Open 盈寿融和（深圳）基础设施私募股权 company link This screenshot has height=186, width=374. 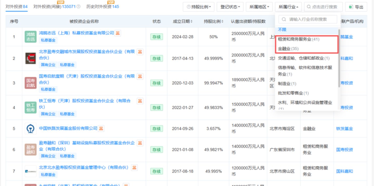tap(87, 146)
